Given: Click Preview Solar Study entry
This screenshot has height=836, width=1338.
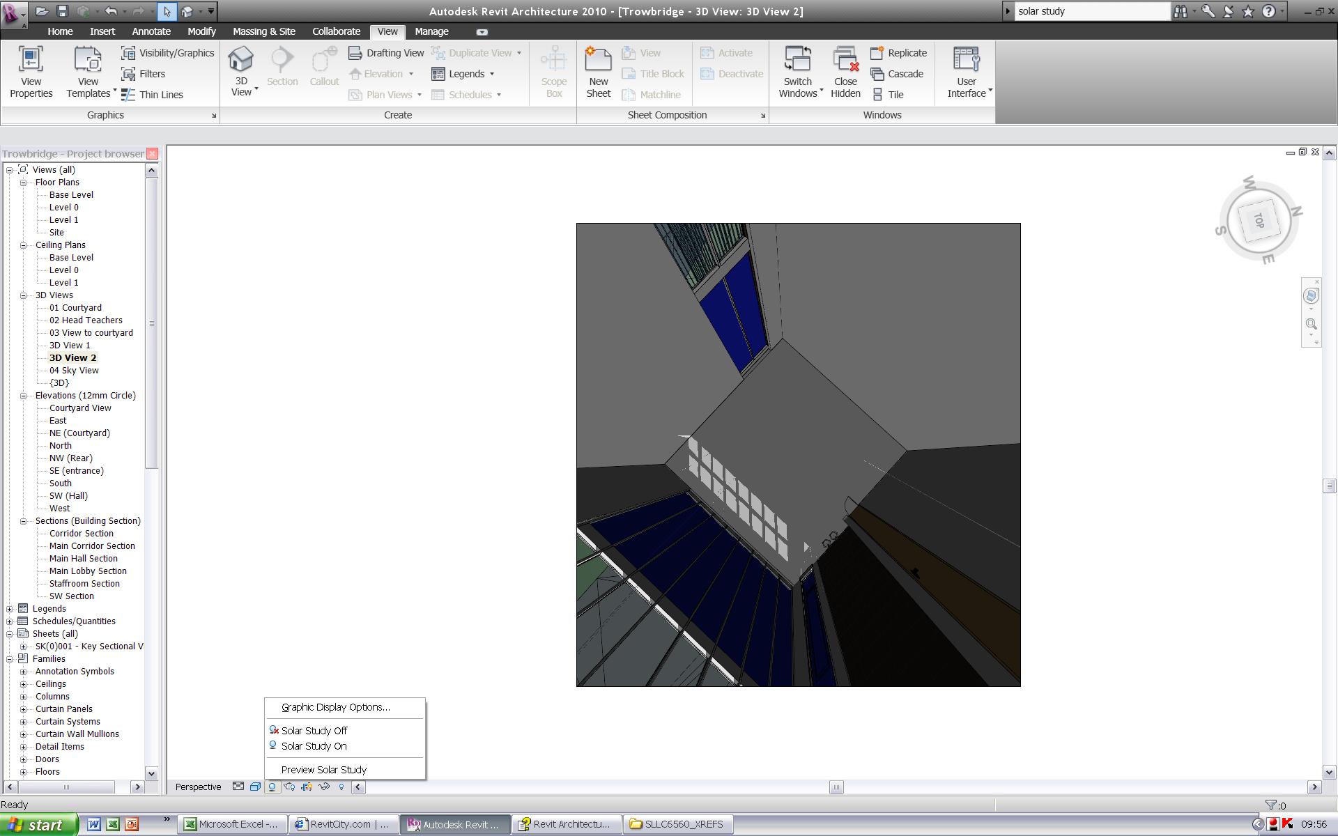Looking at the screenshot, I should tap(323, 770).
